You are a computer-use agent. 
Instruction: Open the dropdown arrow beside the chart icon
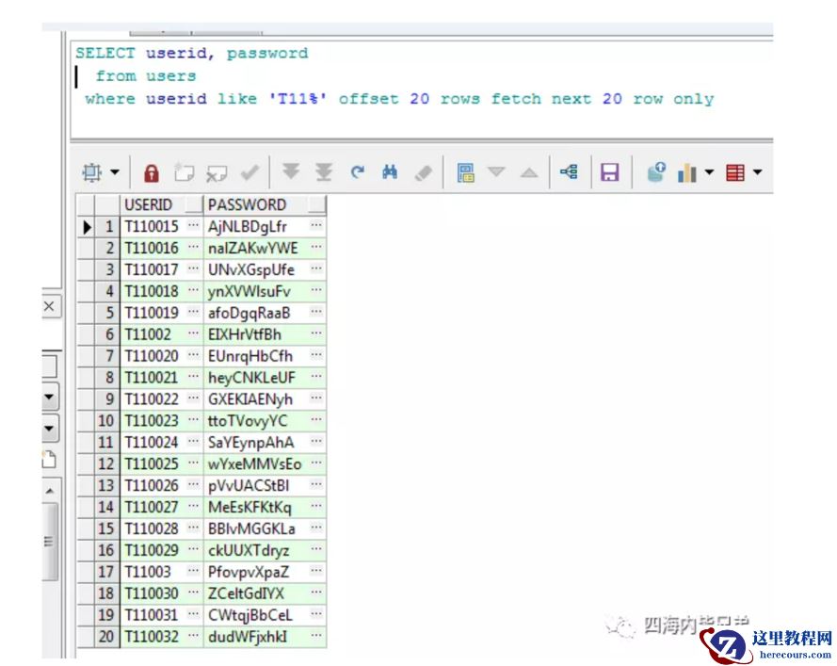pos(709,172)
